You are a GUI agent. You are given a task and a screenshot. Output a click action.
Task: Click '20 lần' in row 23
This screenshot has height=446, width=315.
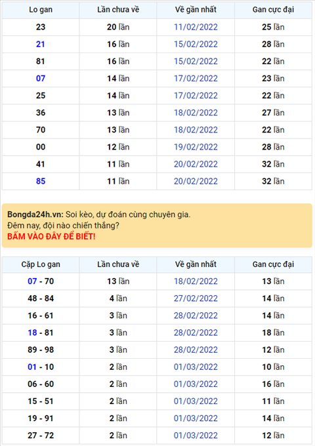118,27
